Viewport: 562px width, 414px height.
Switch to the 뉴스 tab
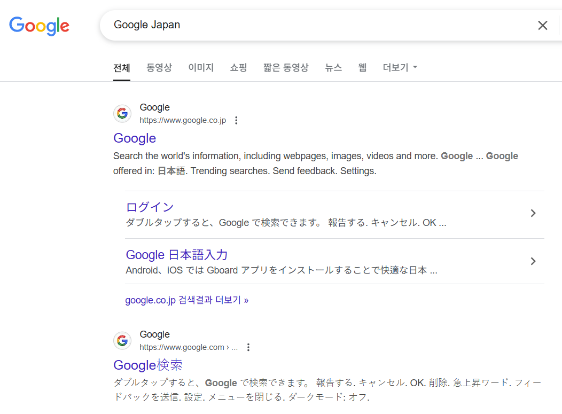(x=333, y=67)
